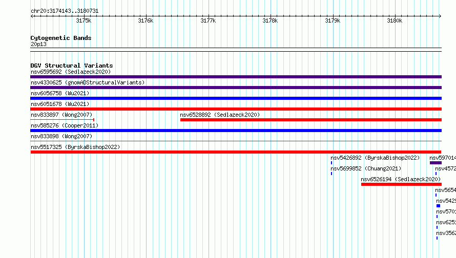Click the left arrowhead of the ruler
The image size is (456, 258).
pos(32,16)
